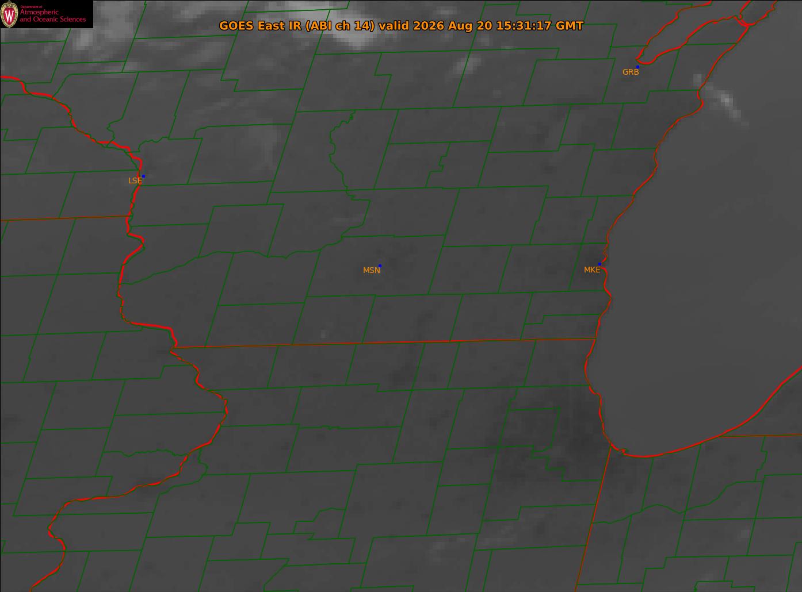Click the blue station dot at LSE

click(143, 176)
